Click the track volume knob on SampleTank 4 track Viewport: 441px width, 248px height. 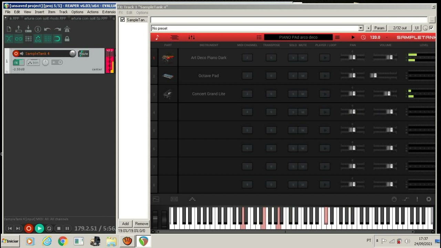[72, 53]
